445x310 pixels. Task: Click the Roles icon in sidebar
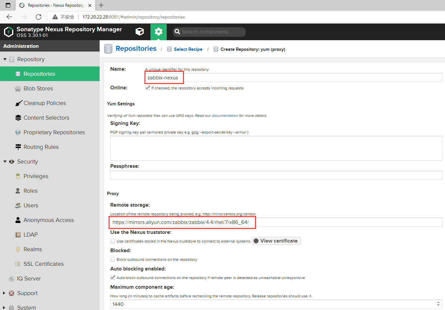click(x=18, y=191)
